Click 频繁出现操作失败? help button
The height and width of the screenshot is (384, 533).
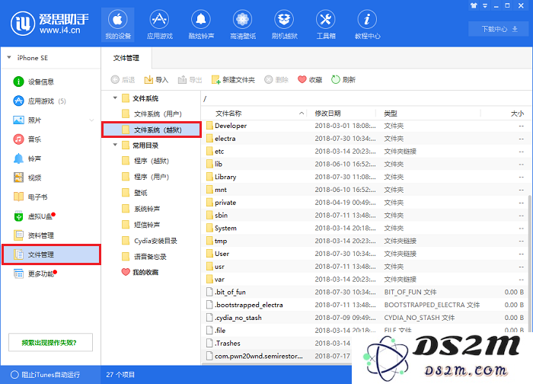[x=50, y=342]
